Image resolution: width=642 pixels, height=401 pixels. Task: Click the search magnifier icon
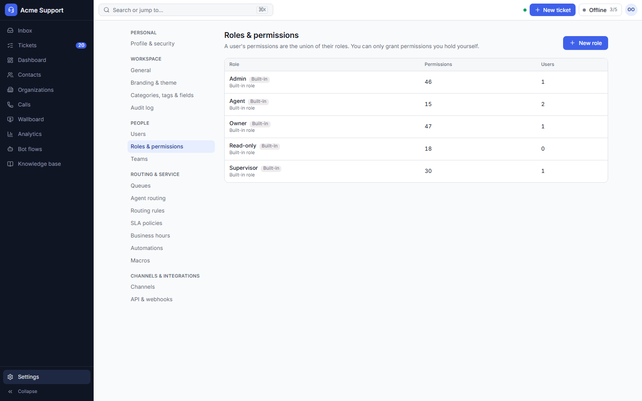tap(107, 10)
